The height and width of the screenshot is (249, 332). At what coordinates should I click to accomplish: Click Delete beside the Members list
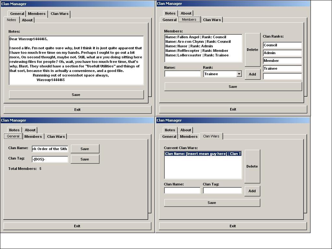click(252, 50)
